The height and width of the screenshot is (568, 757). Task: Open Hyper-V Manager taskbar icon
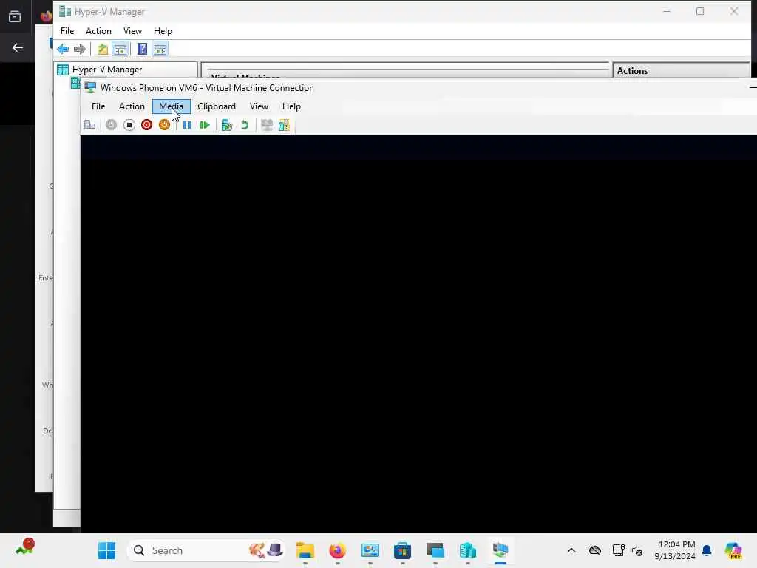tap(467, 550)
